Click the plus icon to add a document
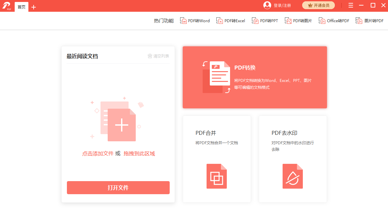Image resolution: width=388 pixels, height=218 pixels. pos(122,125)
